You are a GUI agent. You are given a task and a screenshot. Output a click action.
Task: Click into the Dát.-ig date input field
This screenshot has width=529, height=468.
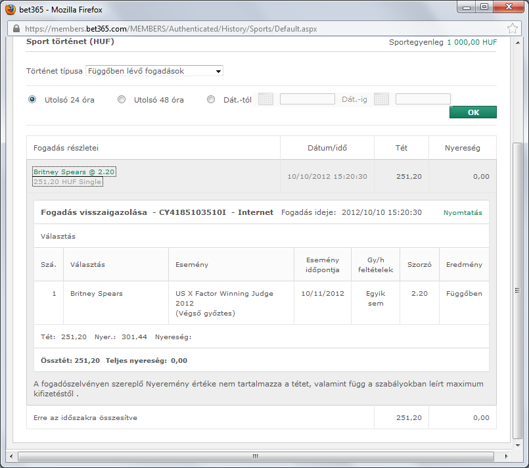click(x=423, y=99)
